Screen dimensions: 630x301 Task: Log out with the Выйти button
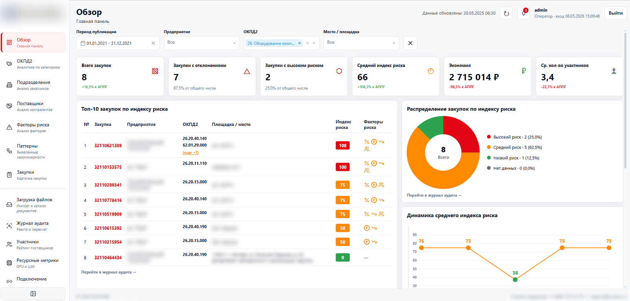pos(616,13)
